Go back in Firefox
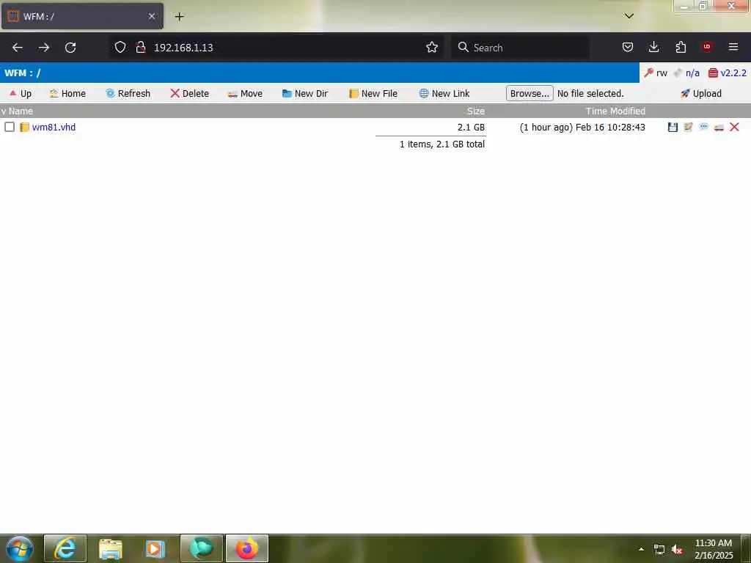Screen dimensions: 751x563 (18, 48)
